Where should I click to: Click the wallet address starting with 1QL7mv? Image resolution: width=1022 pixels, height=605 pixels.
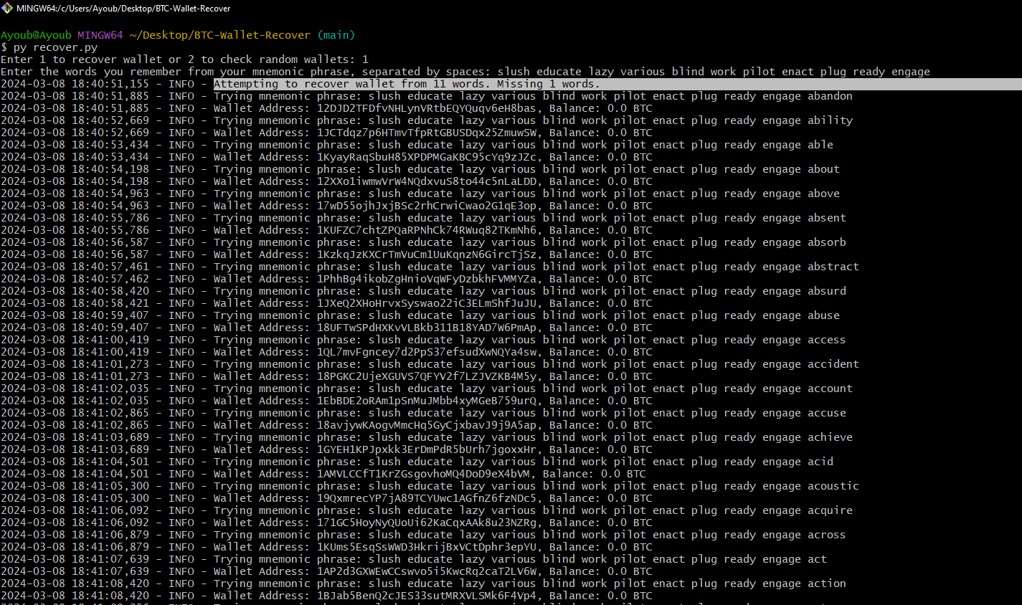click(x=427, y=352)
